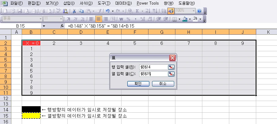Click the Increase Indent icon
Image resolution: width=277 pixels, height=124 pixels.
[x=166, y=19]
